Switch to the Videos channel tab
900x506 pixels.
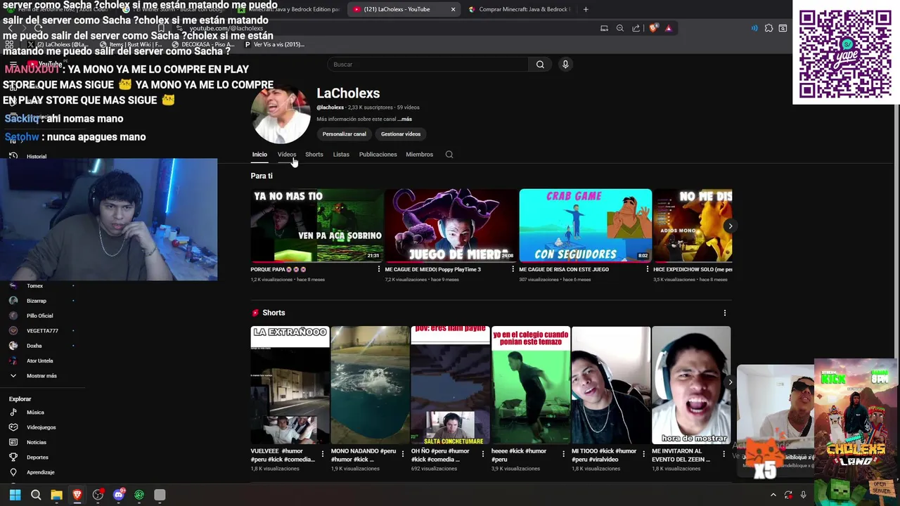pos(287,155)
